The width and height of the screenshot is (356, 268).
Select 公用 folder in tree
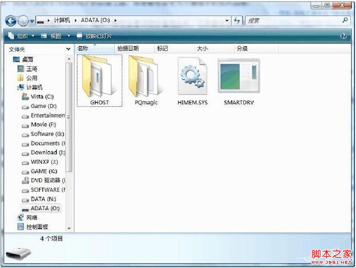pyautogui.click(x=32, y=78)
